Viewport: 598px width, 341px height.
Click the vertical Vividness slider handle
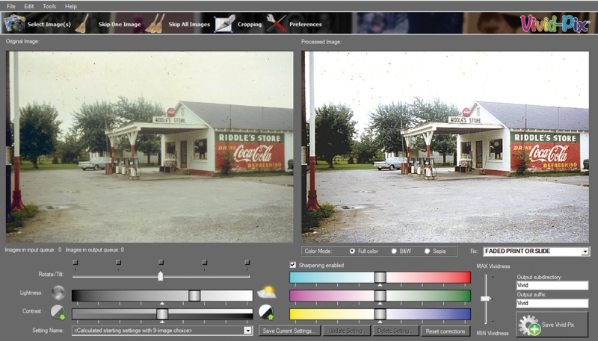486,298
